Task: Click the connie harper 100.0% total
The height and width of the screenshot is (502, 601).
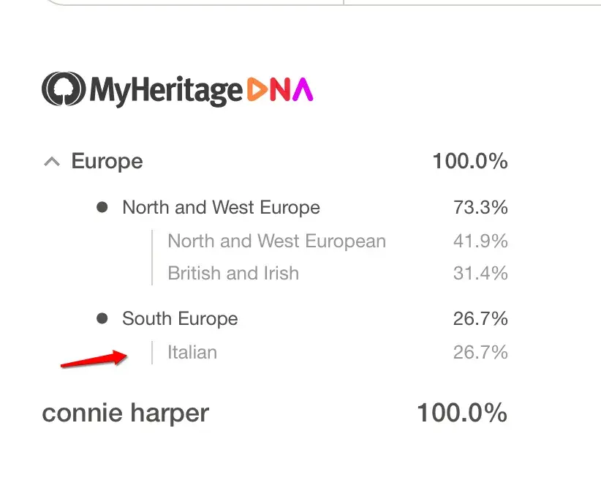Action: coord(461,413)
